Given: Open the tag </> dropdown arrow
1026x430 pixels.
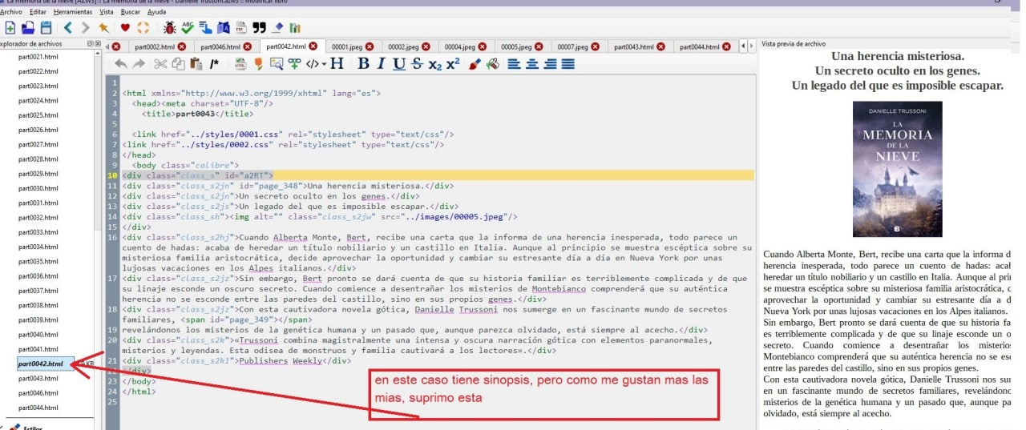Looking at the screenshot, I should tap(324, 65).
